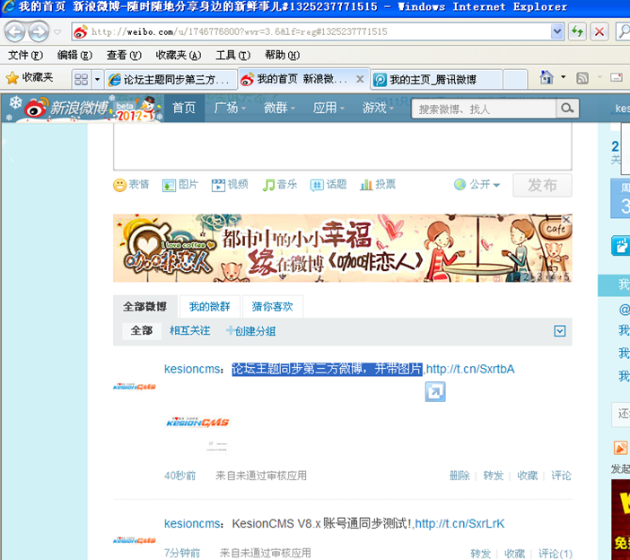The image size is (630, 560).
Task: Click inside the Weibo post text area
Action: pyautogui.click(x=342, y=146)
